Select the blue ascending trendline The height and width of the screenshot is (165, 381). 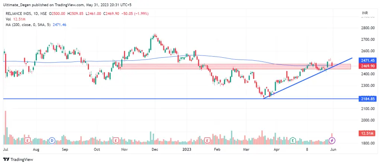pyautogui.click(x=308, y=78)
